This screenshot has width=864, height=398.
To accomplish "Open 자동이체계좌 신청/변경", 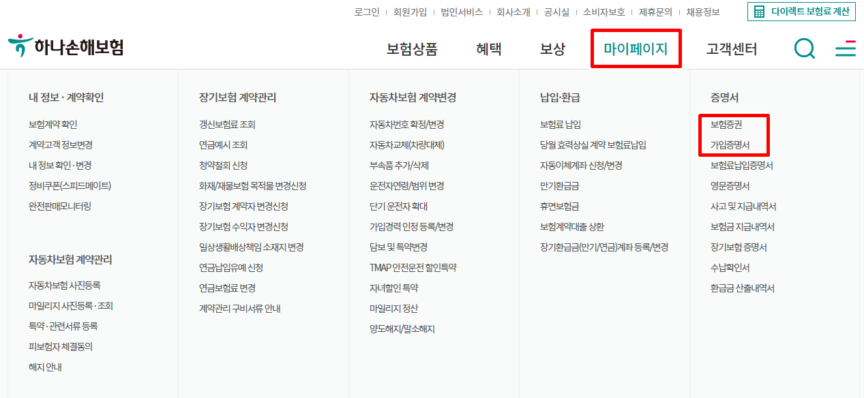I will pyautogui.click(x=581, y=166).
